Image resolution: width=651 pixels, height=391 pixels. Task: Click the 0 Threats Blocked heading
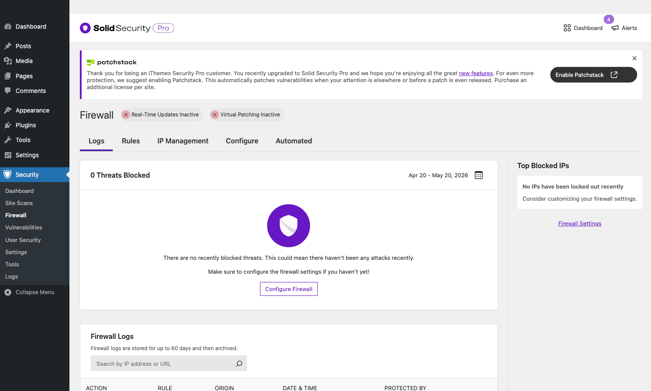pyautogui.click(x=120, y=175)
